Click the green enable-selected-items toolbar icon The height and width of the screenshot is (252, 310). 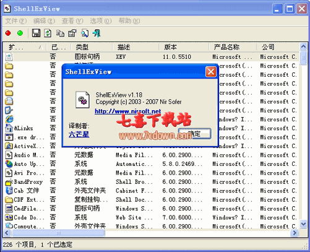point(20,33)
